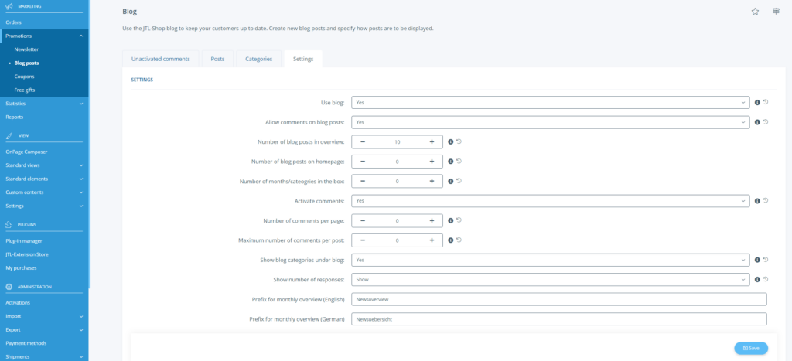The width and height of the screenshot is (792, 361).
Task: Open the Use blog dropdown
Action: 550,102
